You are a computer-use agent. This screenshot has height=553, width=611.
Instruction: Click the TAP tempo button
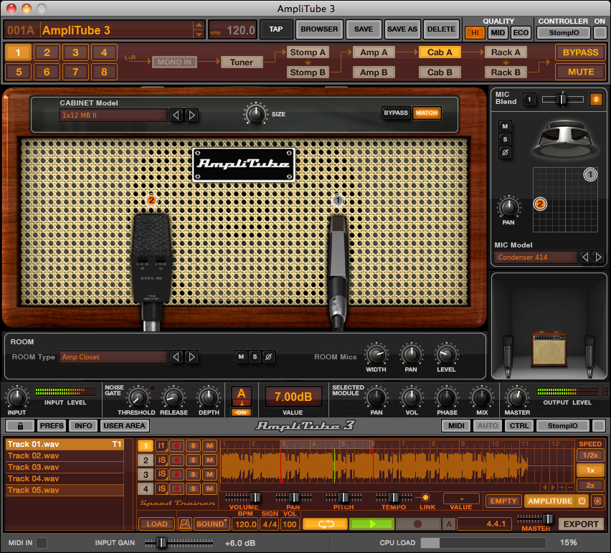tap(276, 29)
